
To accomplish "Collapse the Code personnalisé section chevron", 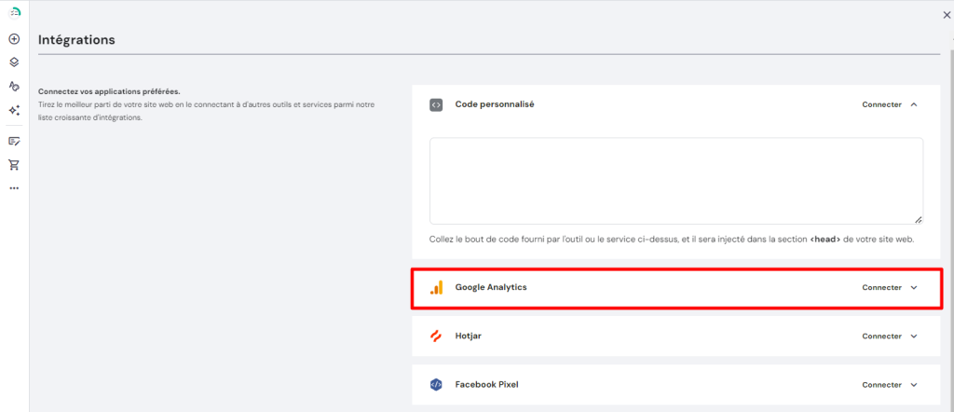I will point(914,104).
